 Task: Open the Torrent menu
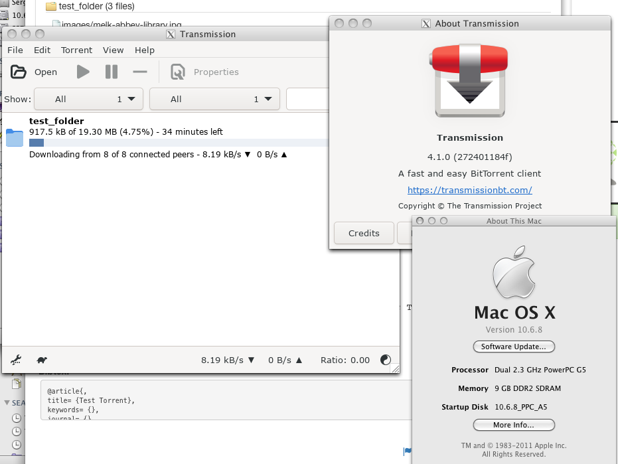(76, 50)
